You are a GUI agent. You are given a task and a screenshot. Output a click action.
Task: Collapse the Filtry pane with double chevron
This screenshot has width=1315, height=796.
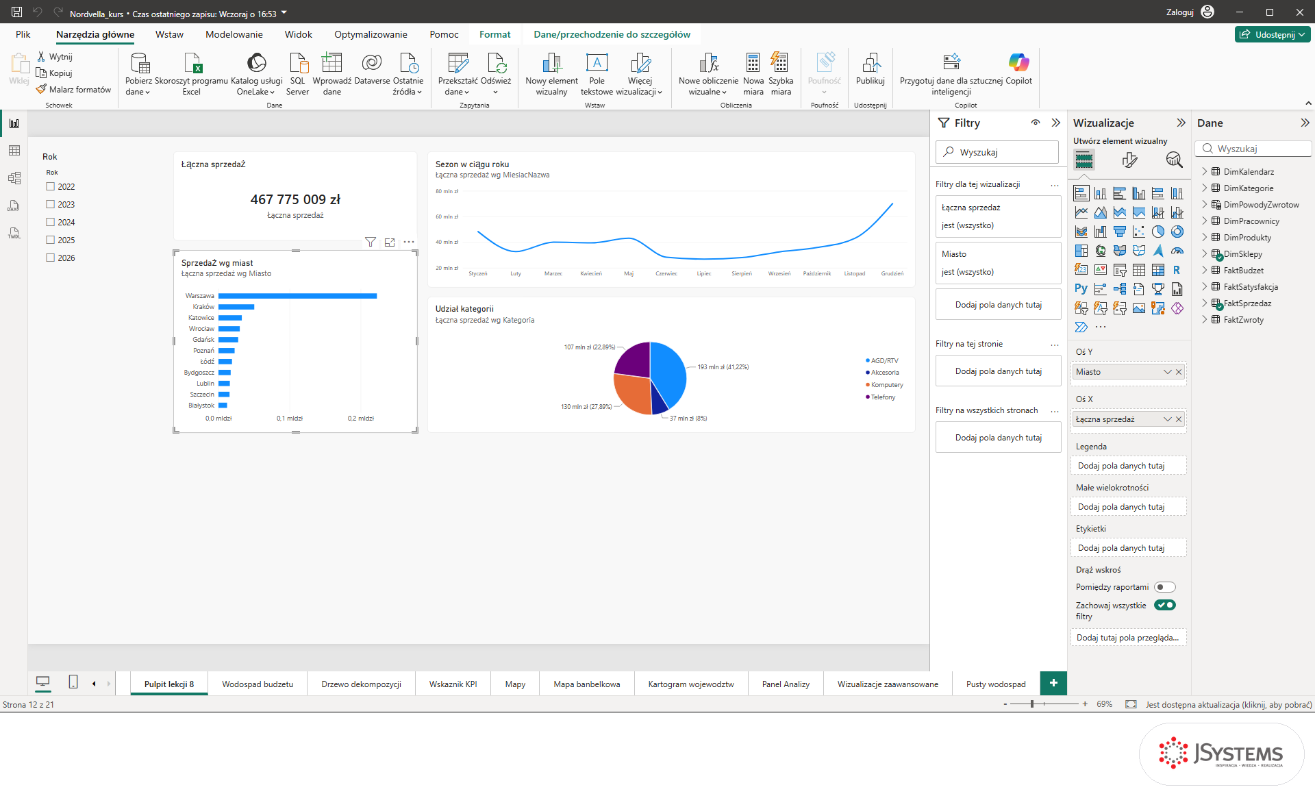click(x=1055, y=123)
